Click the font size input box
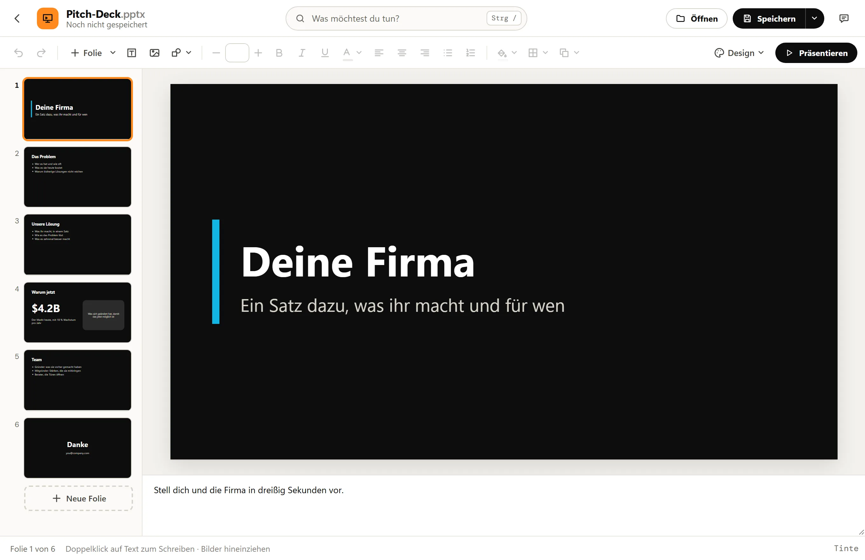The width and height of the screenshot is (865, 560). point(237,53)
